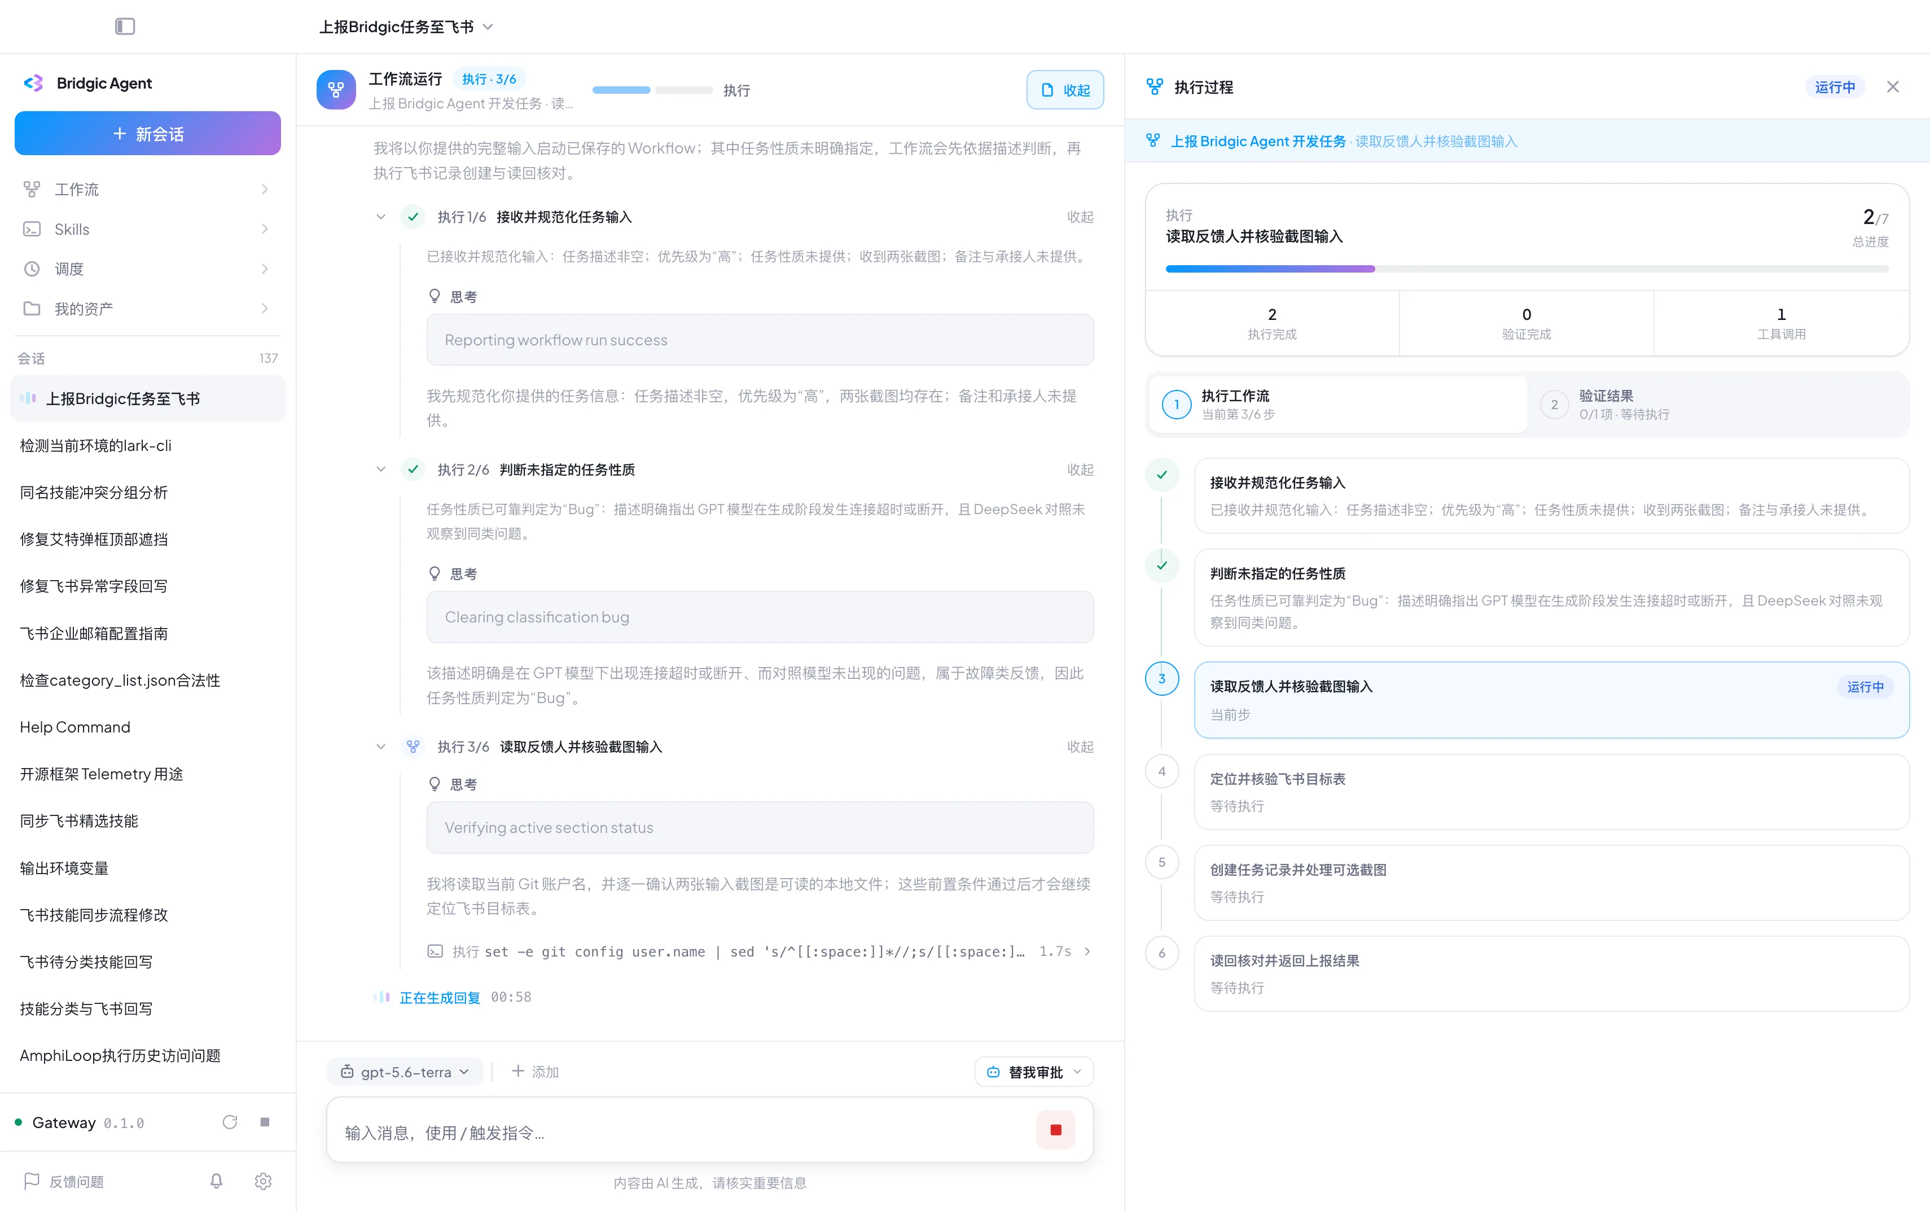Screen dimensions: 1930x1211
Task: Click the 运行中 status badge in panel header
Action: tap(1835, 86)
